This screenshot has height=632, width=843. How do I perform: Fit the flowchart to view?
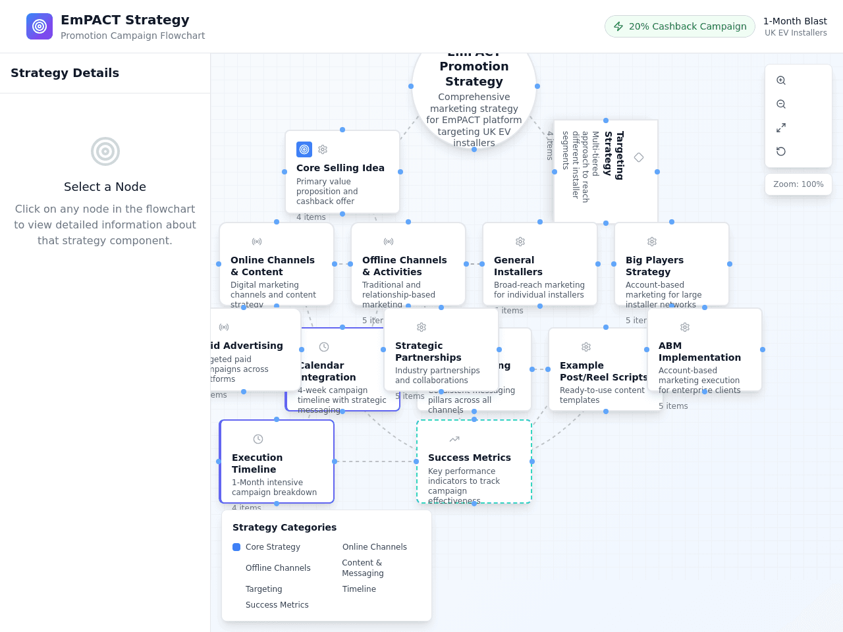pos(781,128)
